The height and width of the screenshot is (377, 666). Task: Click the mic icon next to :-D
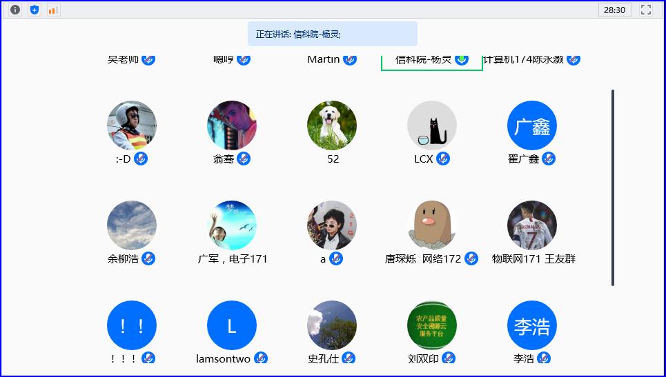coord(141,159)
